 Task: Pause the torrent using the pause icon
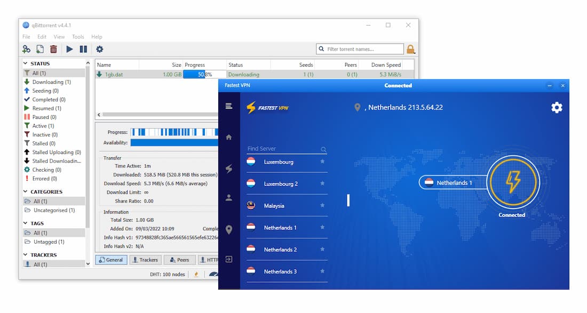pyautogui.click(x=84, y=49)
